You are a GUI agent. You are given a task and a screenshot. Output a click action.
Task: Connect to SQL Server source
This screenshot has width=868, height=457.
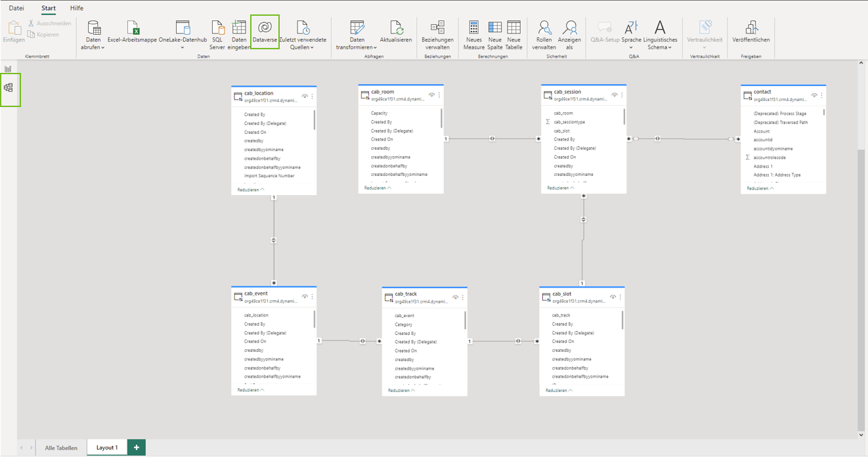[x=217, y=34]
